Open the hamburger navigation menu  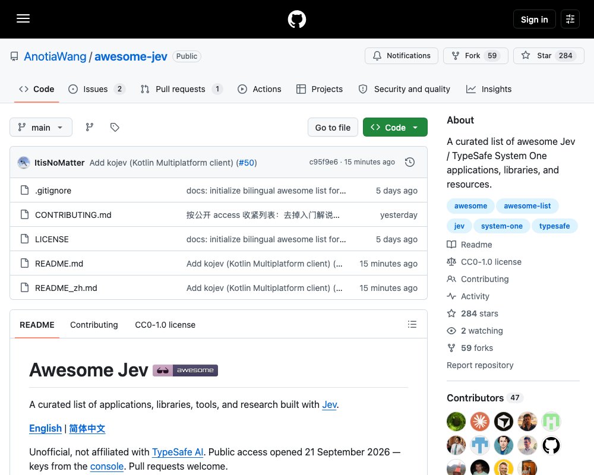23,18
